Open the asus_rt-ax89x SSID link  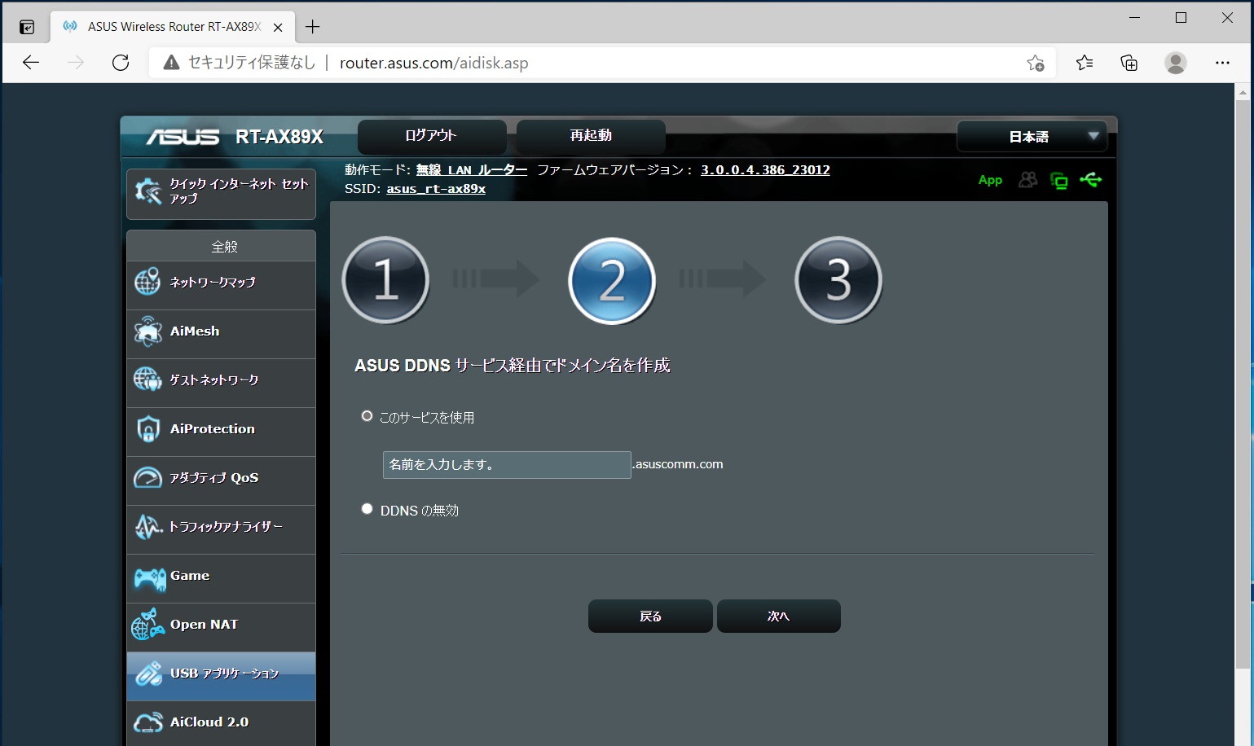[436, 189]
